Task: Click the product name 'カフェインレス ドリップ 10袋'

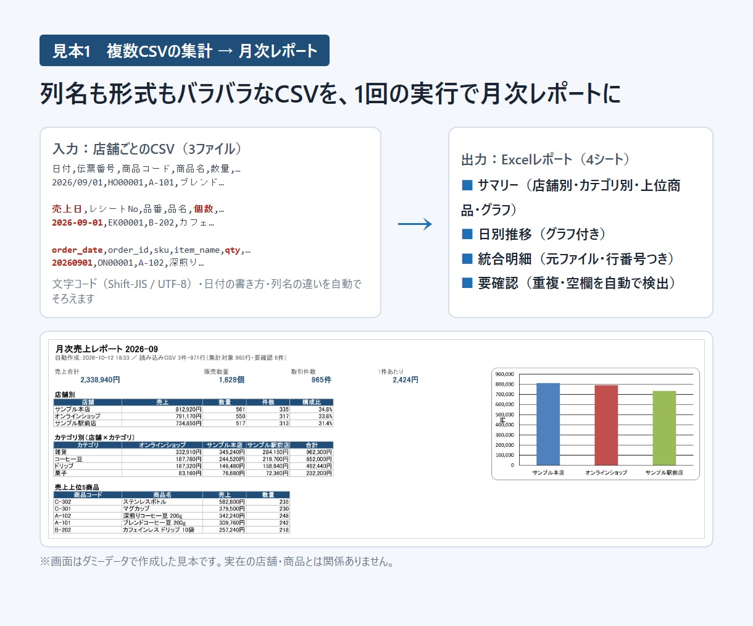Action: pos(159,530)
